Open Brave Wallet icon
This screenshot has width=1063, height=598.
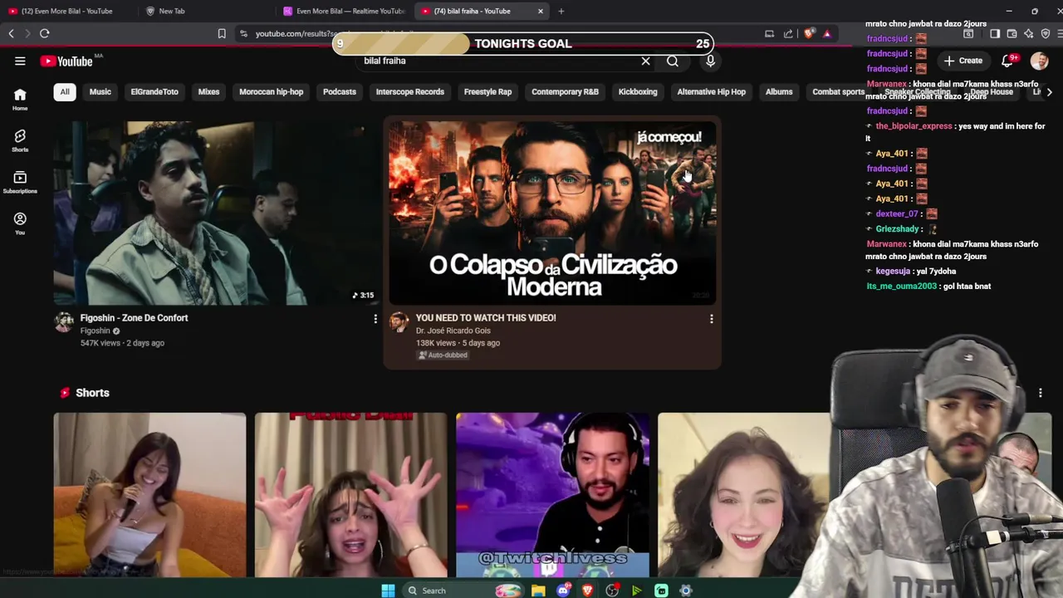coord(1012,33)
